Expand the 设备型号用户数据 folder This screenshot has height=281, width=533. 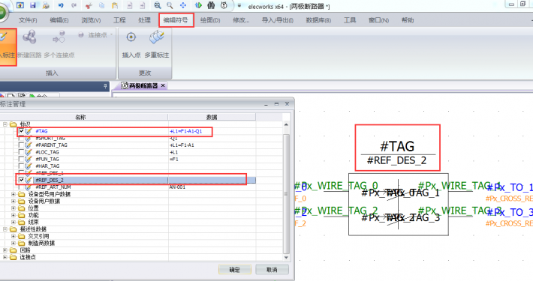14,194
